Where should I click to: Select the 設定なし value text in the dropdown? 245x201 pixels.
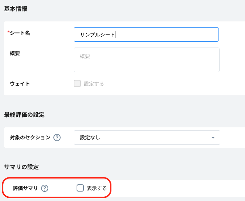90,138
